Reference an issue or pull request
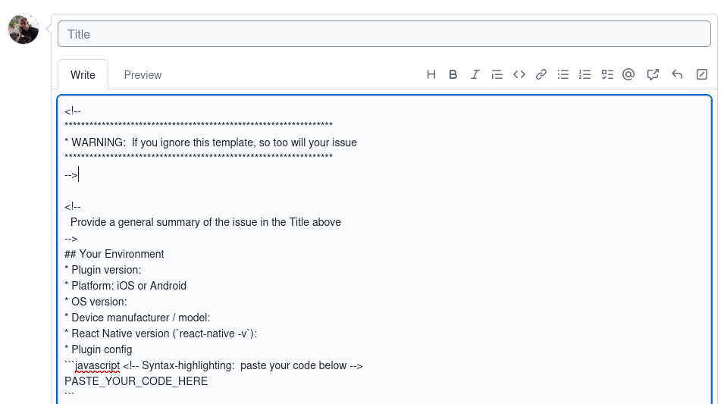 653,75
